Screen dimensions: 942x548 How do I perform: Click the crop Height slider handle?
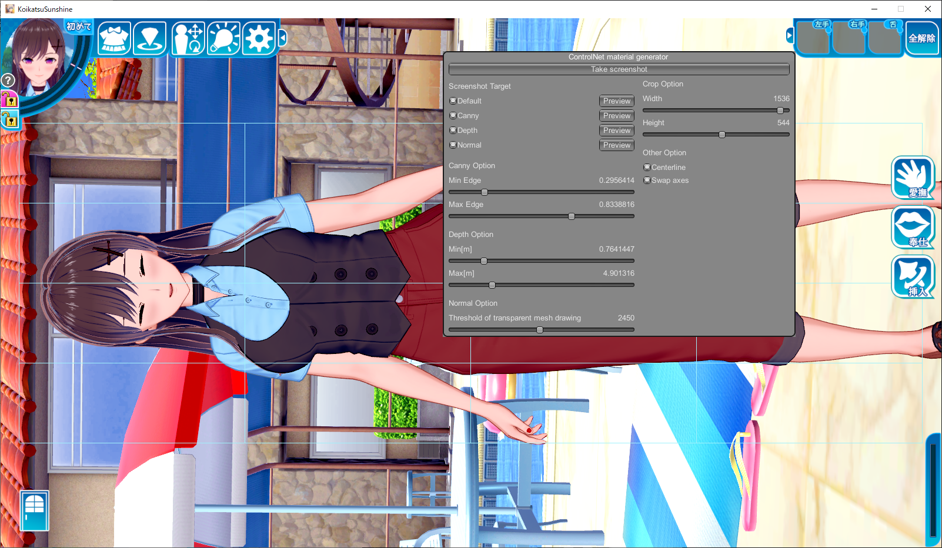(722, 135)
